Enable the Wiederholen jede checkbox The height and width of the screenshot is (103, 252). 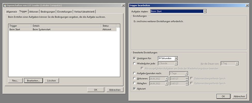(x=134, y=63)
